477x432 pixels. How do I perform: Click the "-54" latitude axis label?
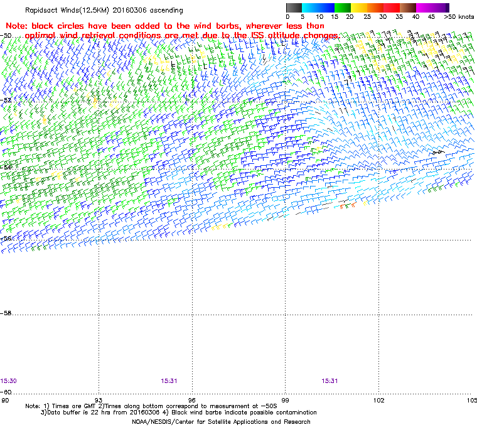(x=6, y=168)
